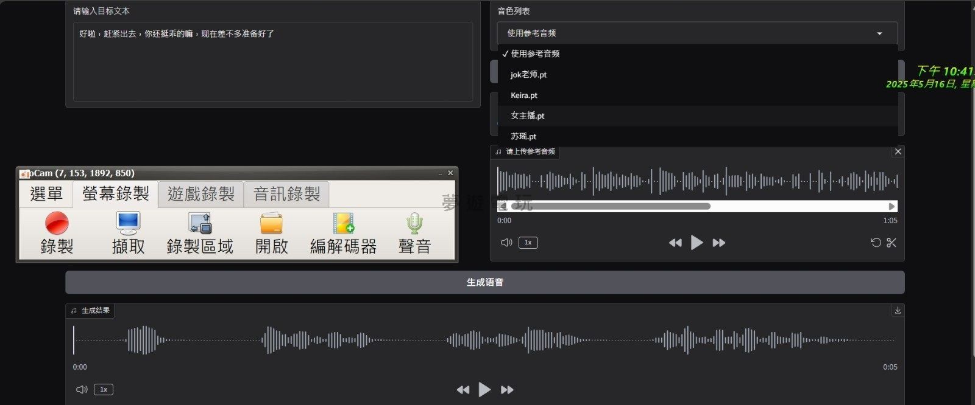Minimize the oCam window
This screenshot has width=975, height=405.
click(440, 173)
